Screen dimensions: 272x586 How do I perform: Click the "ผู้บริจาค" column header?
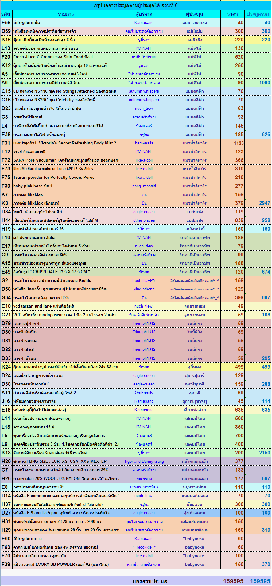click(x=144, y=14)
